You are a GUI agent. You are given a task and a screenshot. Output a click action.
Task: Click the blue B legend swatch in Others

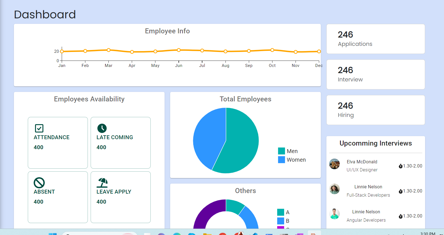281,221
